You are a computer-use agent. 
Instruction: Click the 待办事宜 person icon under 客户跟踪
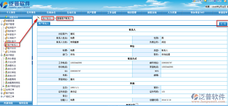6,59
